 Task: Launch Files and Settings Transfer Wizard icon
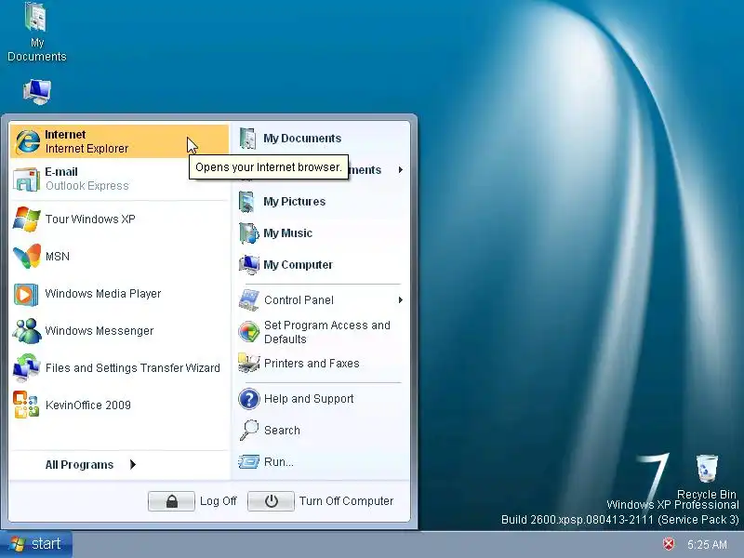(x=27, y=367)
